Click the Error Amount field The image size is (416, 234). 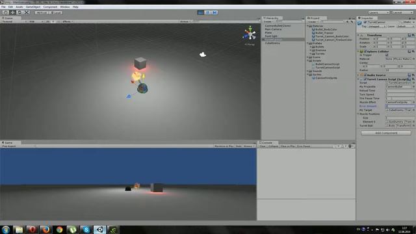pos(400,106)
